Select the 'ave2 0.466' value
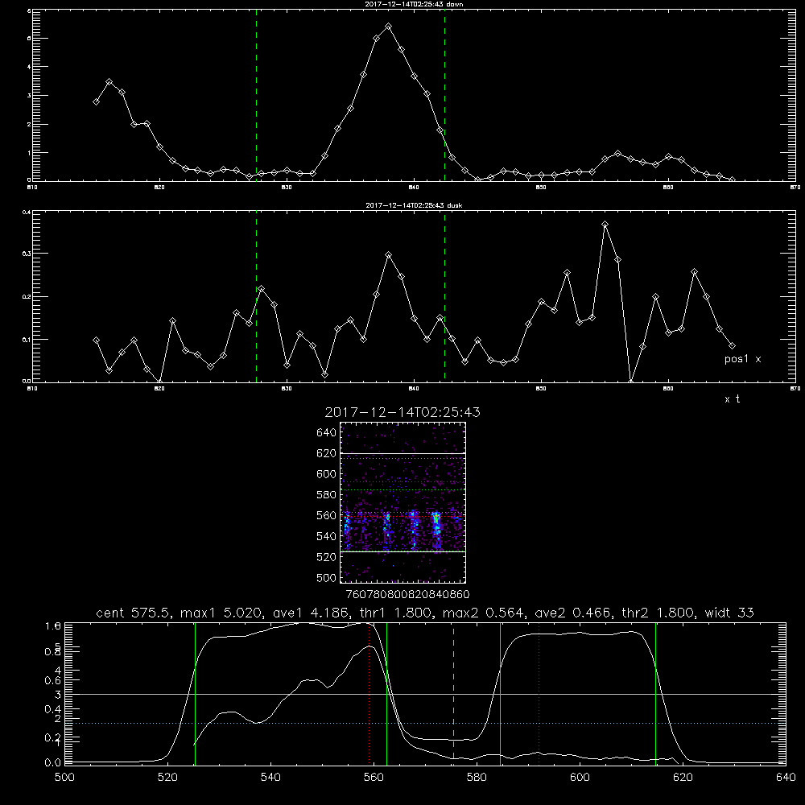The height and width of the screenshot is (805, 805). (573, 613)
